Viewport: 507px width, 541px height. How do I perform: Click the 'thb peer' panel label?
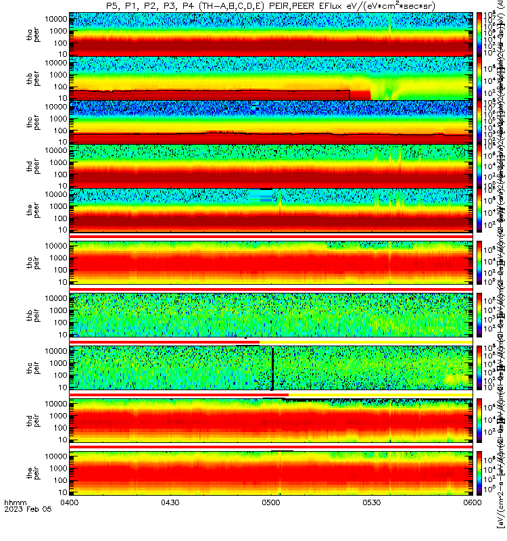(33, 78)
